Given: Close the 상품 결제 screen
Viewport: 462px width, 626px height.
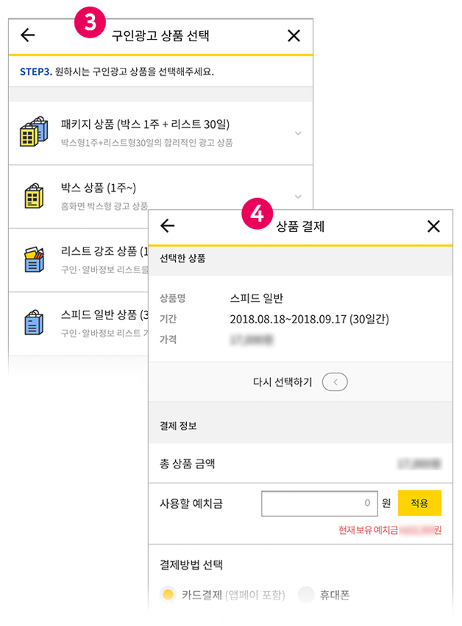Looking at the screenshot, I should point(433,226).
